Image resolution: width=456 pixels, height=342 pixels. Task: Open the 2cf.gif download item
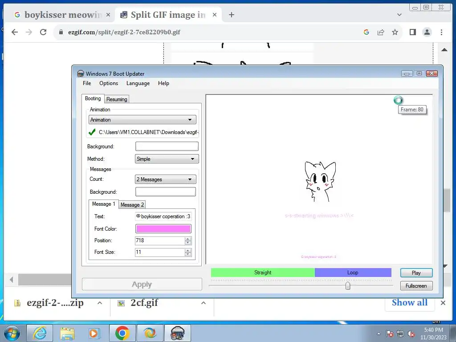tap(144, 303)
